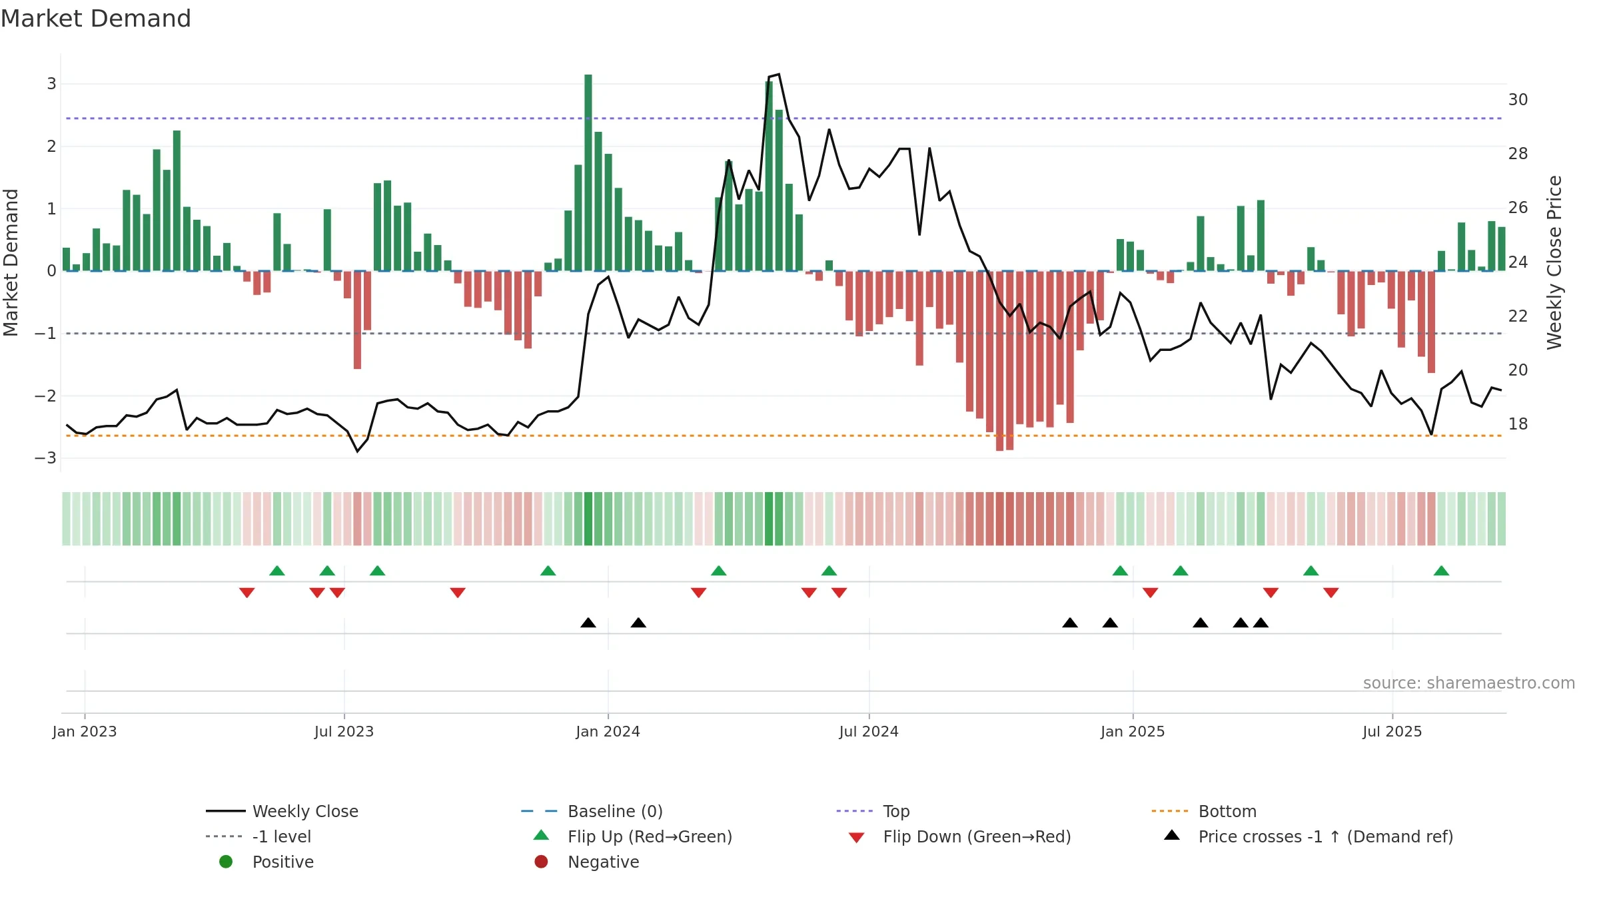Click the -1 level legend dotted line
1599x899 pixels.
tap(224, 836)
